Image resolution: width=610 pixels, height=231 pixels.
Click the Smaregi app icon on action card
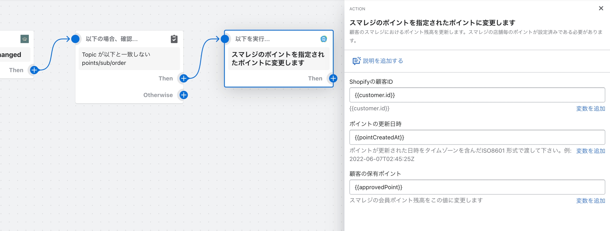pos(324,39)
